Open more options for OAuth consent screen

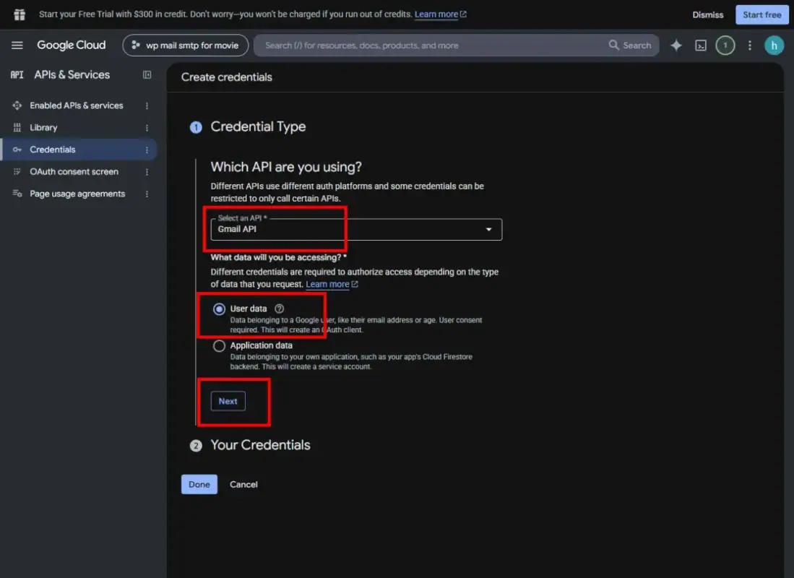click(147, 172)
